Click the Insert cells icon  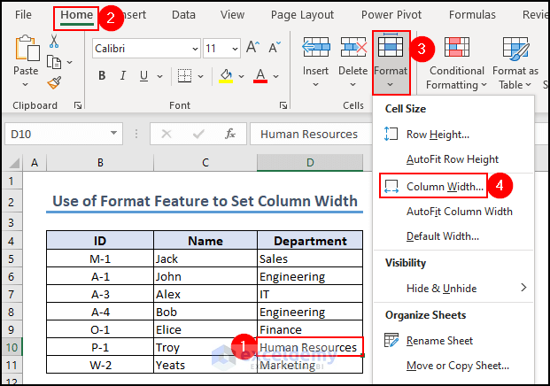pyautogui.click(x=315, y=48)
